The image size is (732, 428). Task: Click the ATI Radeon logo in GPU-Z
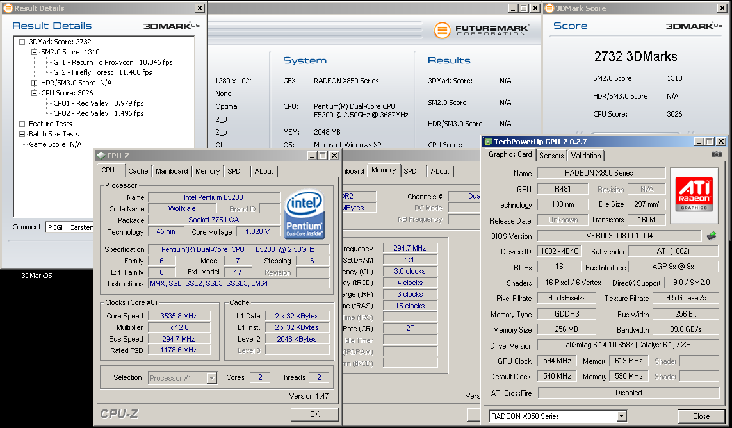pyautogui.click(x=694, y=193)
